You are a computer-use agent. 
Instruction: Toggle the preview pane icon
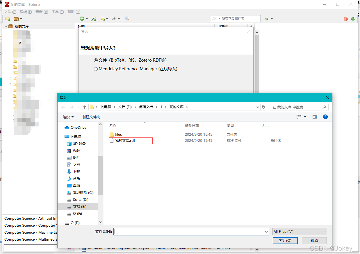point(315,117)
